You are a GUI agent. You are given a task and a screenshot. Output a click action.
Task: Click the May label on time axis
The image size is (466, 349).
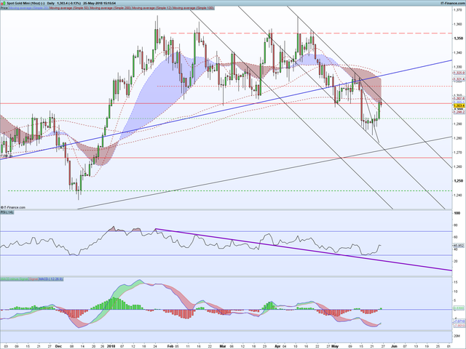click(335, 346)
